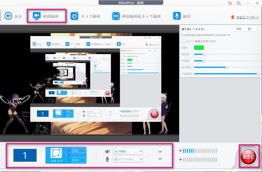This screenshot has width=262, height=172.
Task: Click the orange bell notification icon
Action: pyautogui.click(x=233, y=17)
